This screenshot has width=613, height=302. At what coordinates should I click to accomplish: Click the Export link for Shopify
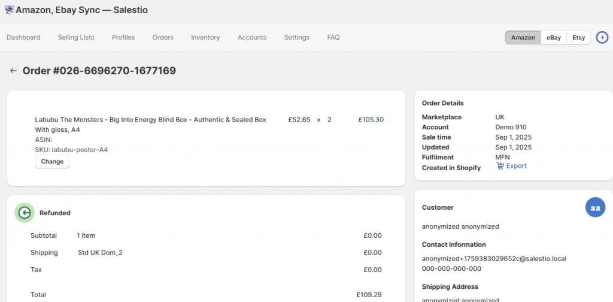point(517,166)
